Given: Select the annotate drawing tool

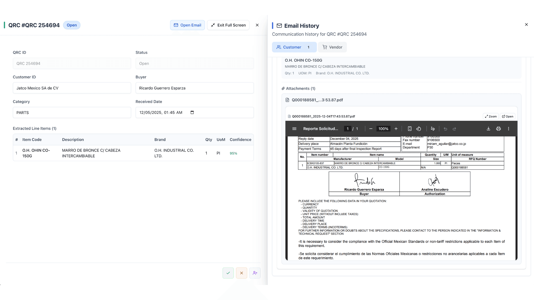Looking at the screenshot, I should click(433, 129).
